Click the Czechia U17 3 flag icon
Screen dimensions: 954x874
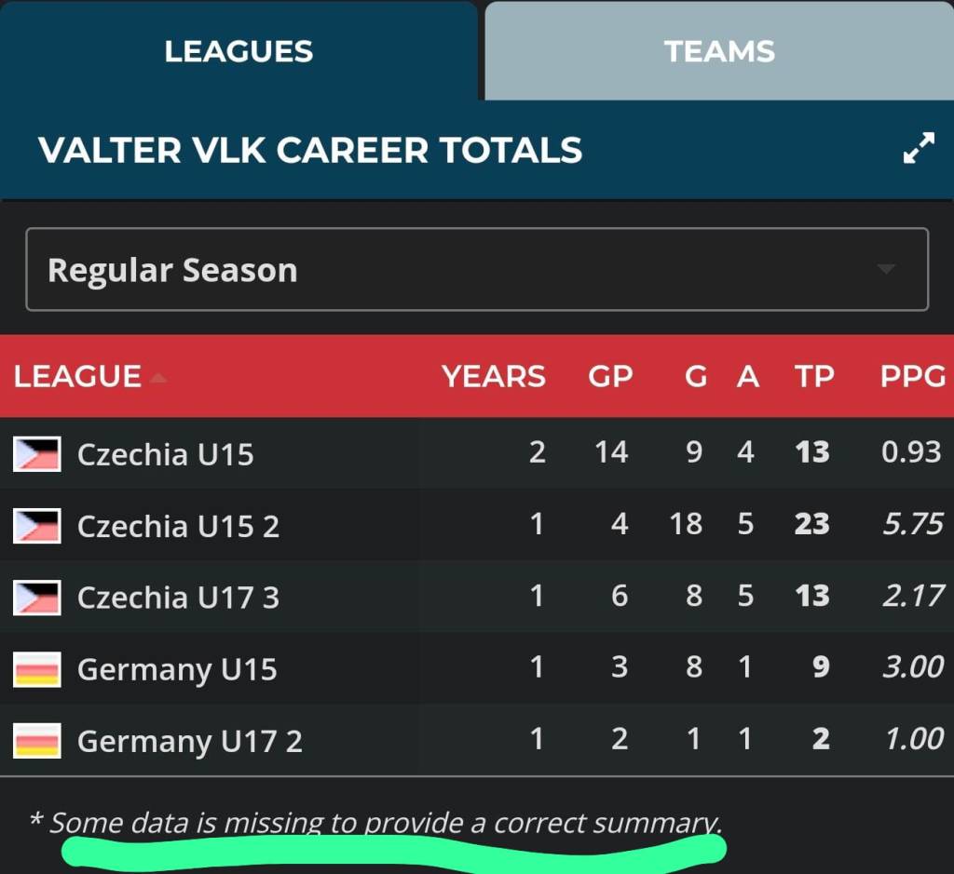(37, 598)
